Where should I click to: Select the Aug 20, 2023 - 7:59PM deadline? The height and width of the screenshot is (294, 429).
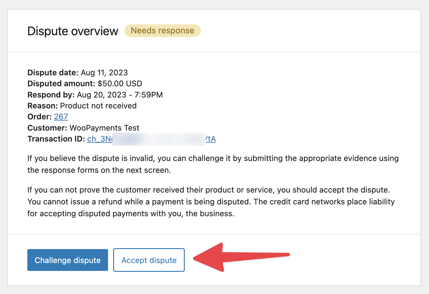[x=120, y=95]
